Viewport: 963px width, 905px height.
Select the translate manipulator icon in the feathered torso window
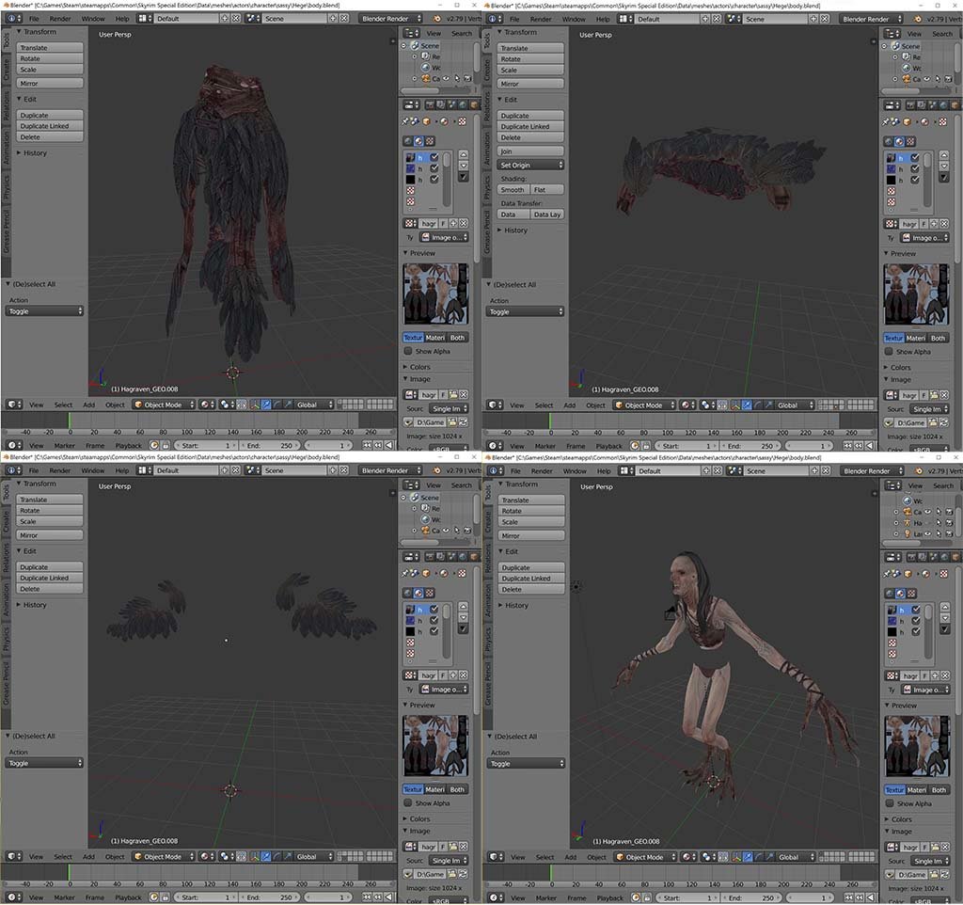click(266, 405)
